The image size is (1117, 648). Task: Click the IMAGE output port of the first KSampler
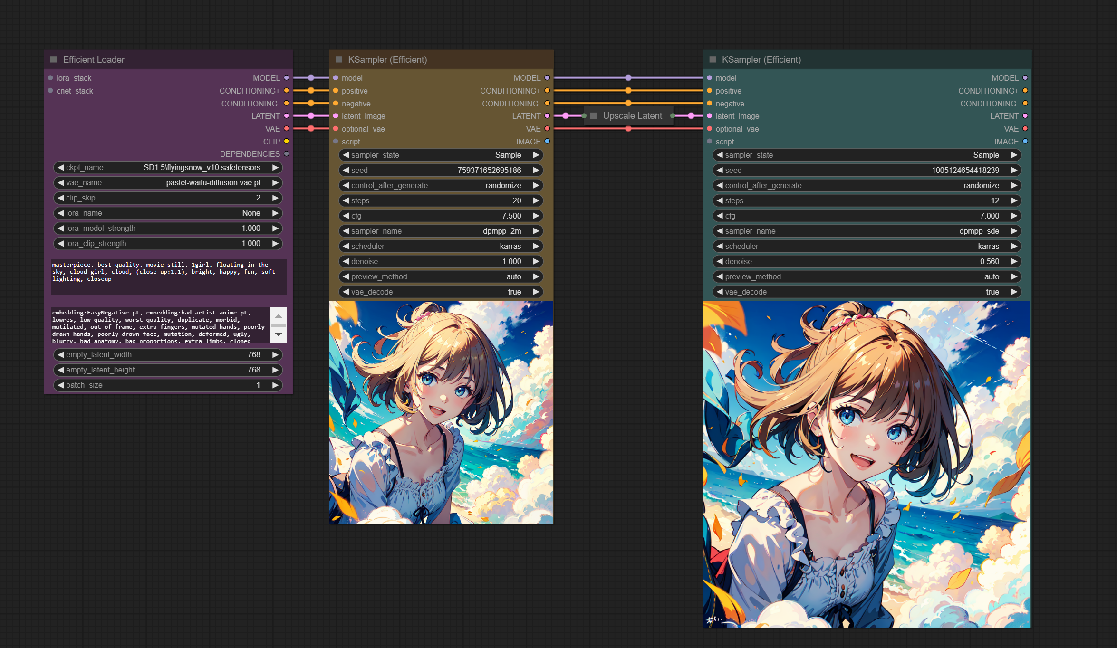(x=547, y=141)
